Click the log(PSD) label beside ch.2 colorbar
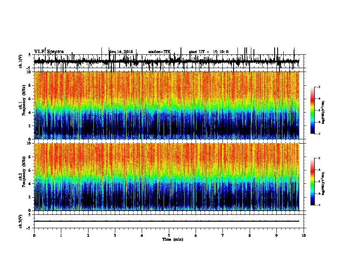 (x=323, y=183)
